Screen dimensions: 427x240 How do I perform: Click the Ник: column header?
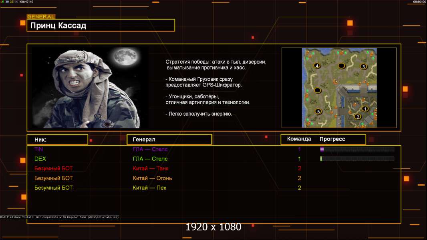57,140
